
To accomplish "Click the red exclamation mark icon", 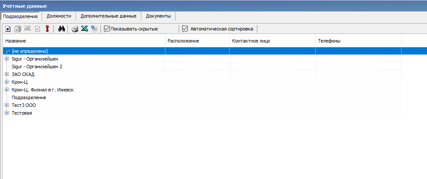I will tap(47, 29).
